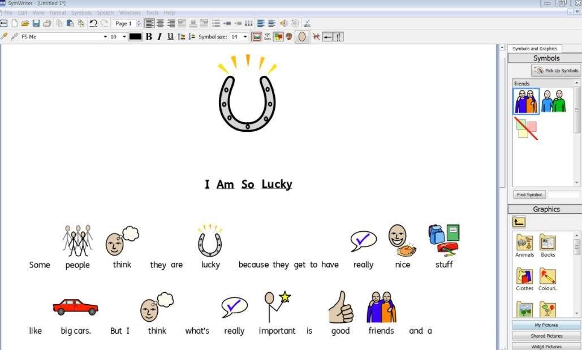
Task: Open the Symbol size dropdown
Action: point(245,37)
